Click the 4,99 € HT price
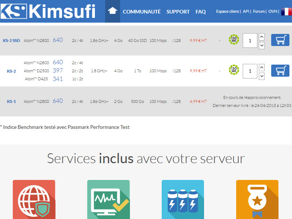 pyautogui.click(x=198, y=101)
